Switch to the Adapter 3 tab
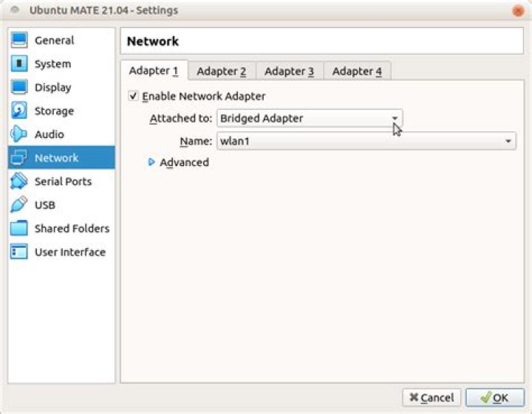This screenshot has width=532, height=414. pyautogui.click(x=290, y=71)
